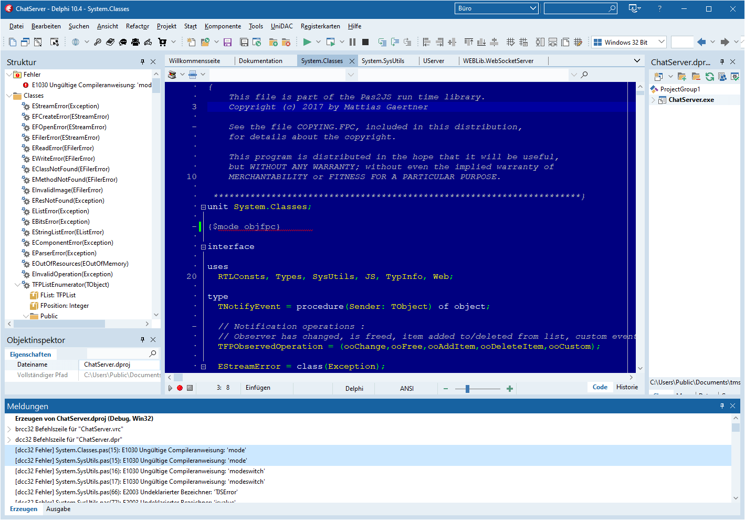Click the green Run button in toolbar
Image resolution: width=745 pixels, height=520 pixels.
307,42
